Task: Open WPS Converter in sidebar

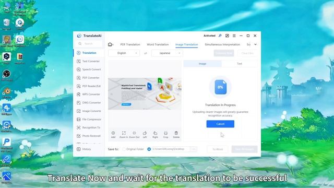Action: pos(89,94)
